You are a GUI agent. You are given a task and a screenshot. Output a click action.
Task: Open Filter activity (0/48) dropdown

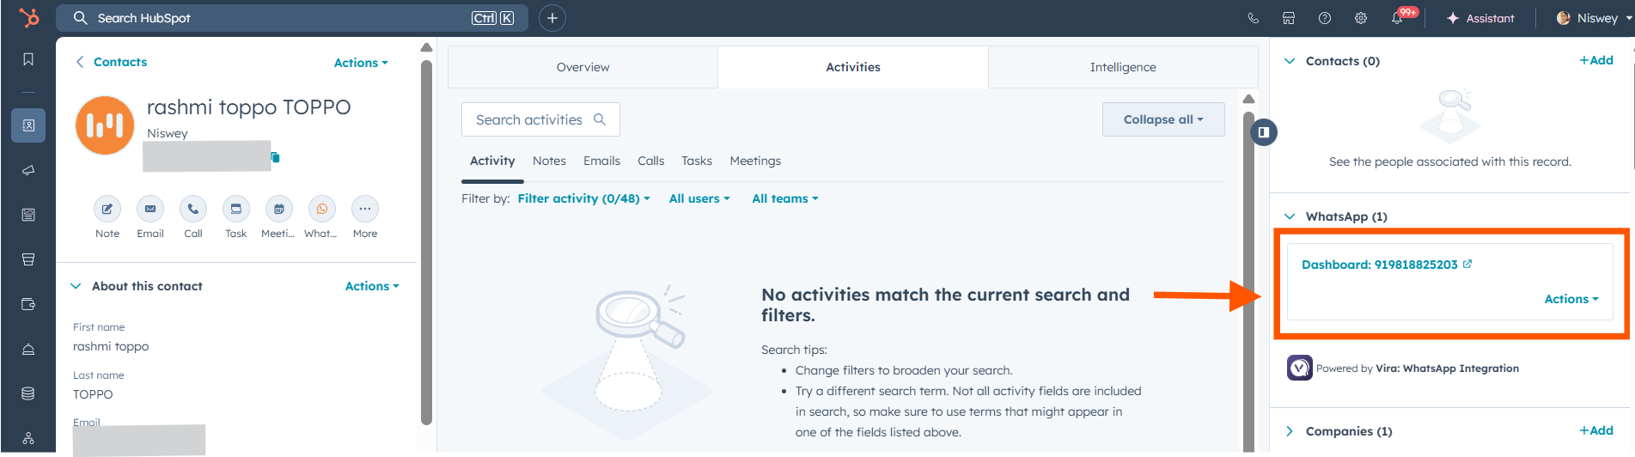(583, 198)
